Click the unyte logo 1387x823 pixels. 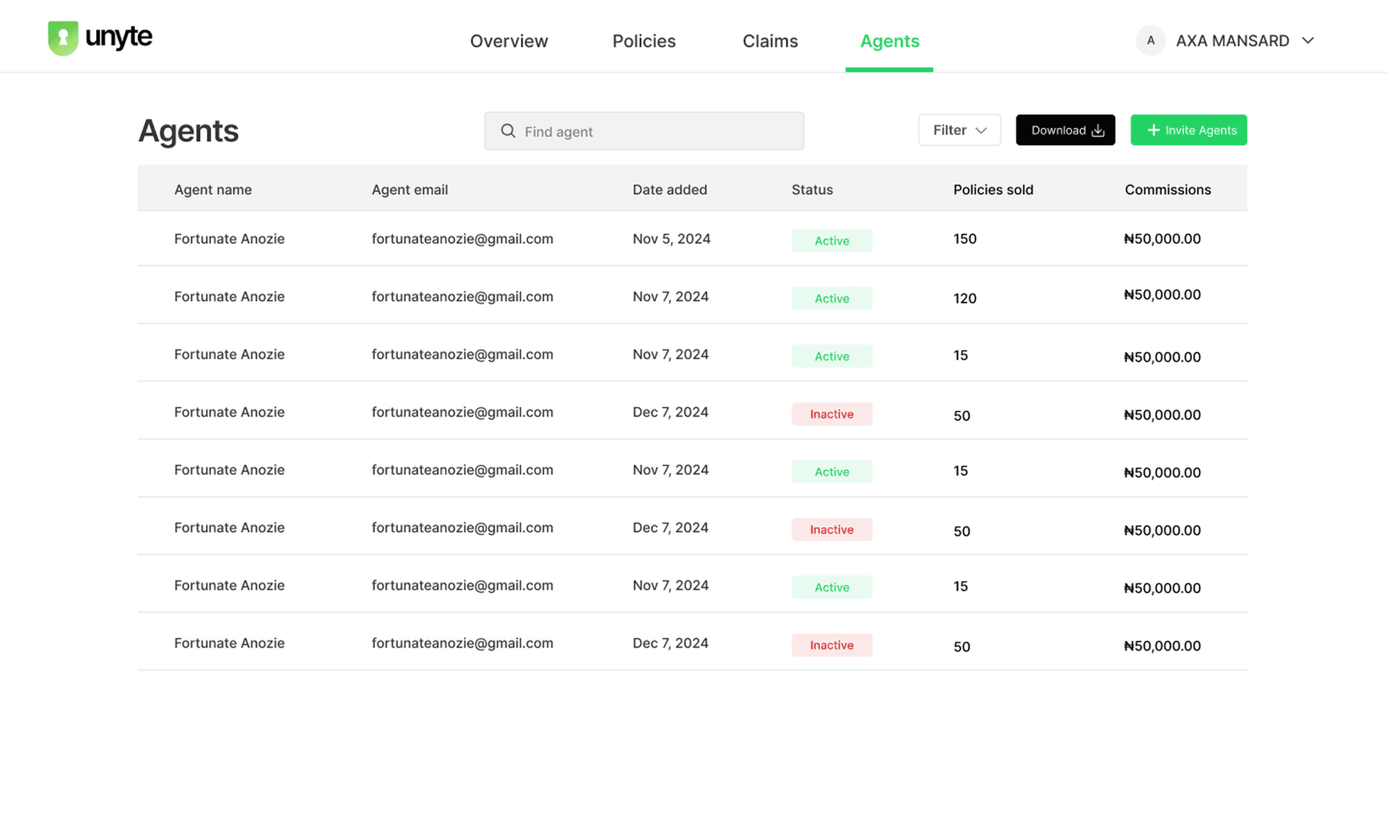pyautogui.click(x=100, y=38)
